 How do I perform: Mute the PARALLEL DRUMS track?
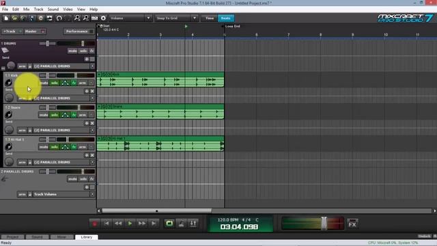72,179
